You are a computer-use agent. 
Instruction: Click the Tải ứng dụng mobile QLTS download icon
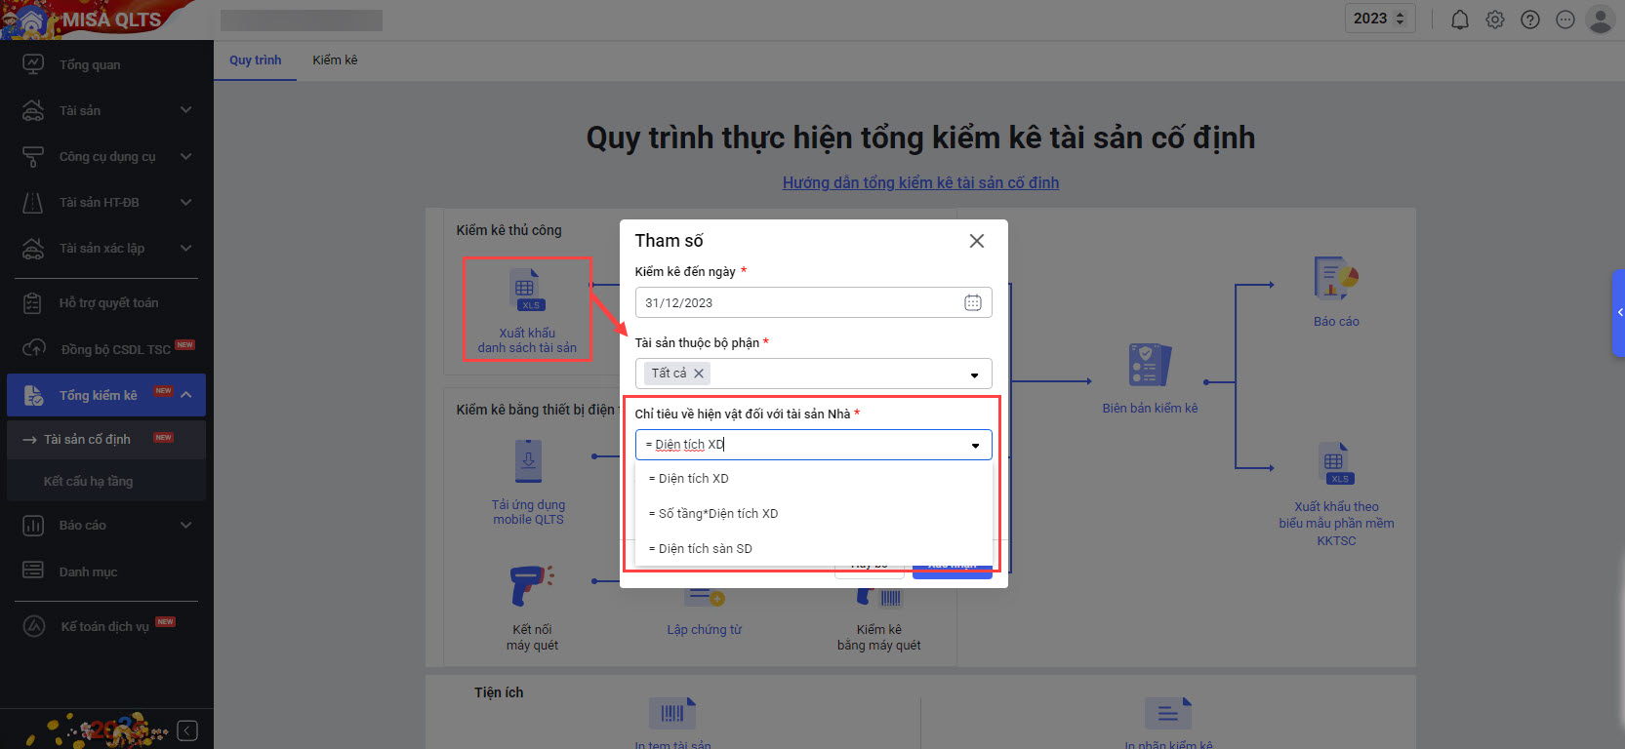click(528, 461)
